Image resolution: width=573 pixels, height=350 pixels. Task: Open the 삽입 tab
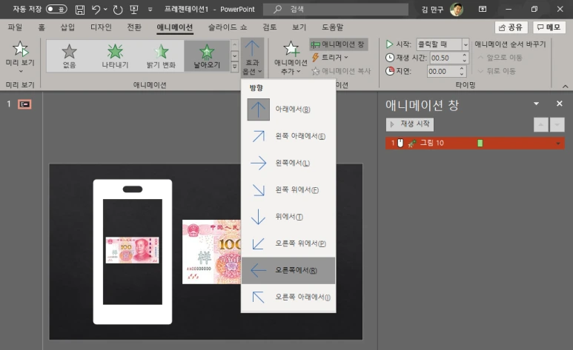67,27
